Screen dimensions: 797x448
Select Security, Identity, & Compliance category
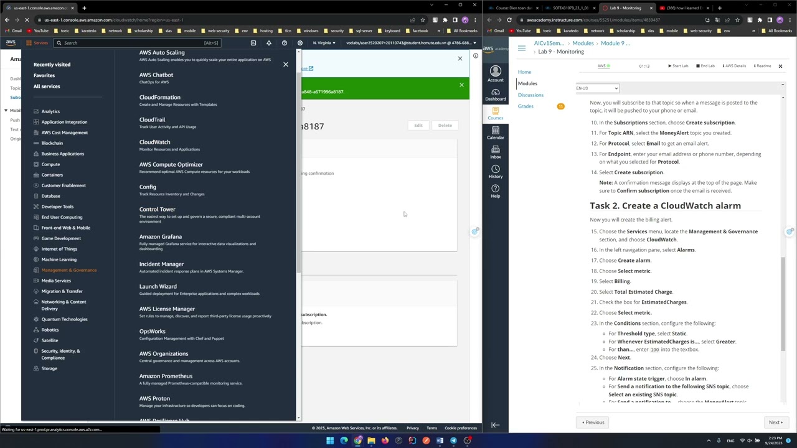[x=60, y=354]
